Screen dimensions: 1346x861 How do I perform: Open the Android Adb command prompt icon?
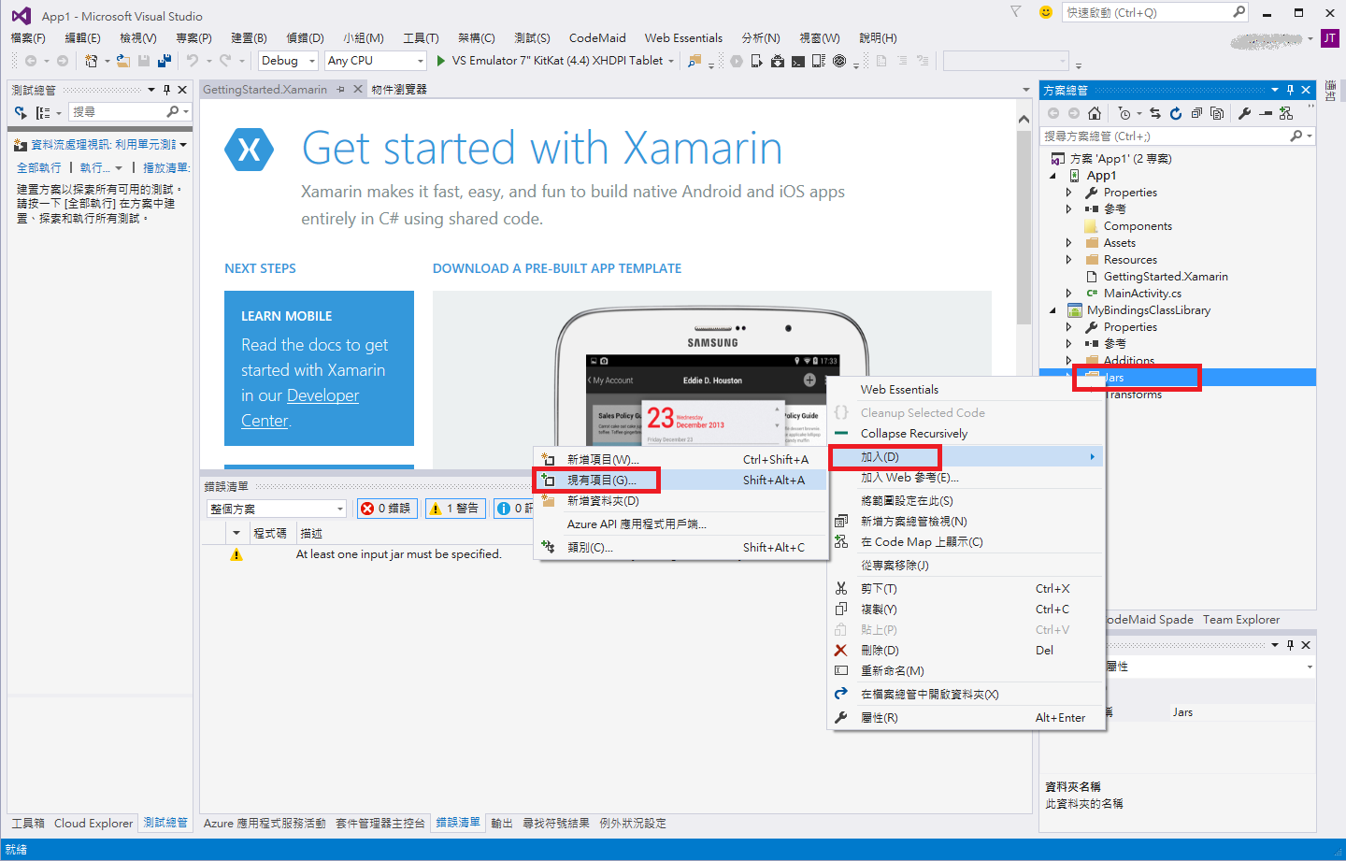tap(798, 61)
